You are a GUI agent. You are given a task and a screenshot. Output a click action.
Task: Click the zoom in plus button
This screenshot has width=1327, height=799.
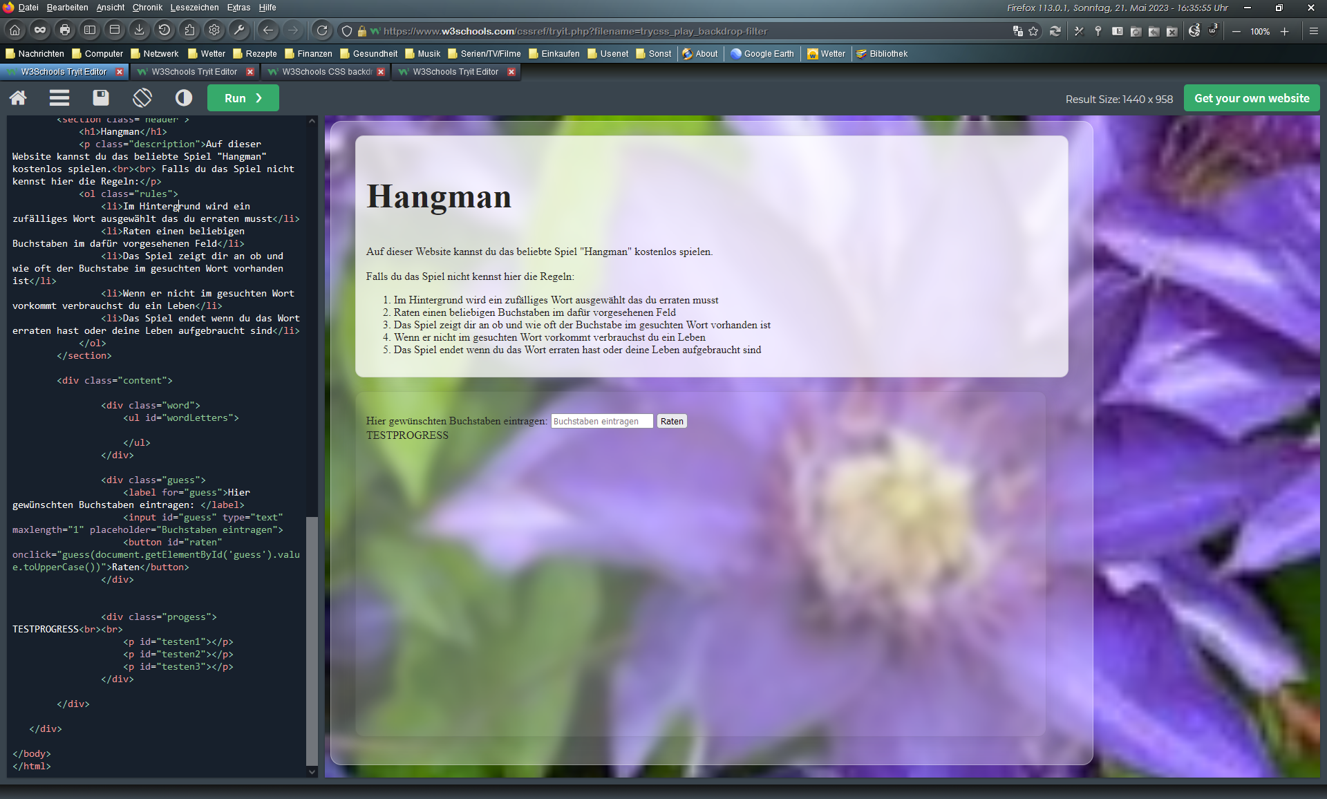(1284, 31)
